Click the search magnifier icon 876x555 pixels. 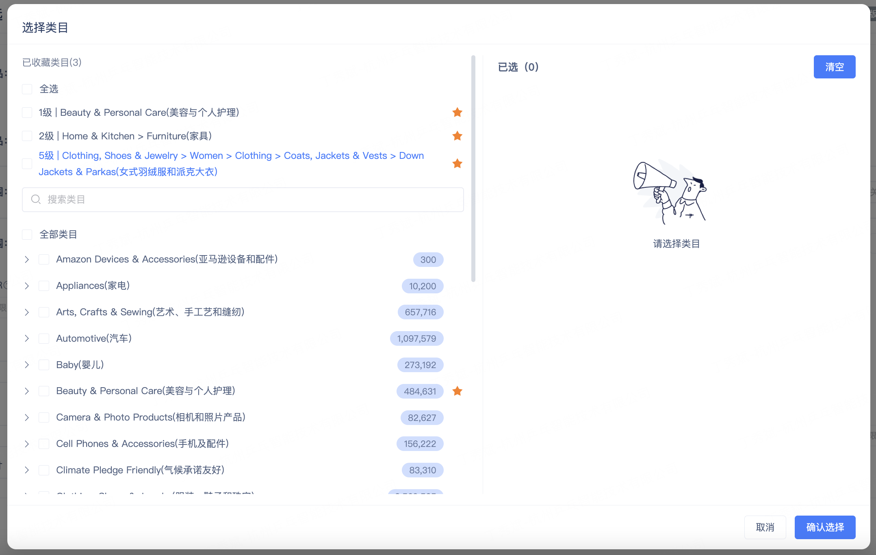(36, 199)
